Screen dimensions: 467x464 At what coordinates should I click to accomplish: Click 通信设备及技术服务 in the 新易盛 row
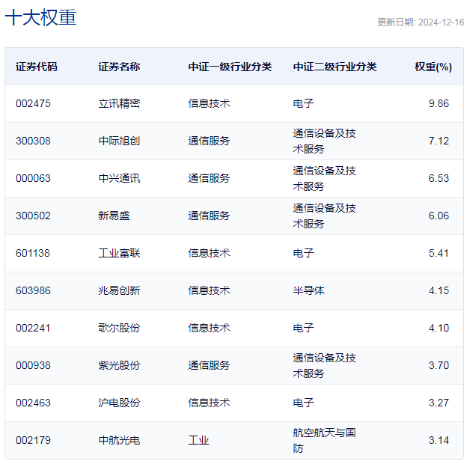click(324, 216)
